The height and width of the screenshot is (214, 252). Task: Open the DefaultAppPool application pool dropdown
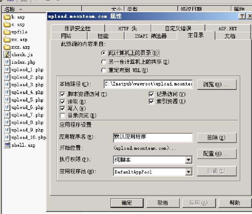pos(188,172)
